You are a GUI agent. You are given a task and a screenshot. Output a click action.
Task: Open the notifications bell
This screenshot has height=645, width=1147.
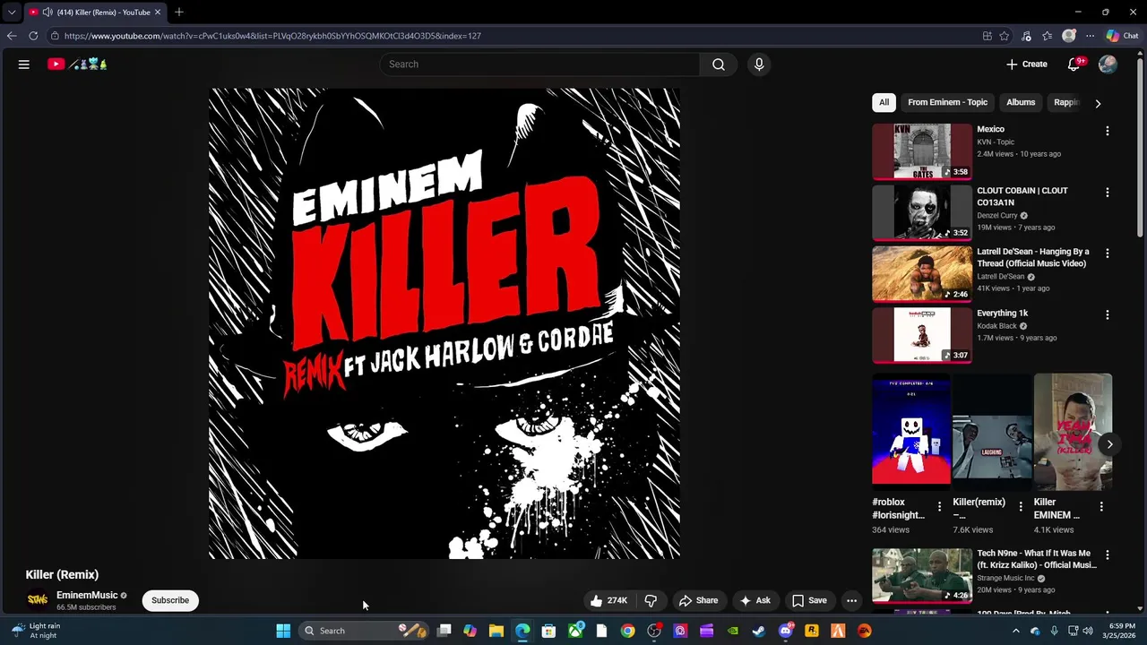point(1074,64)
